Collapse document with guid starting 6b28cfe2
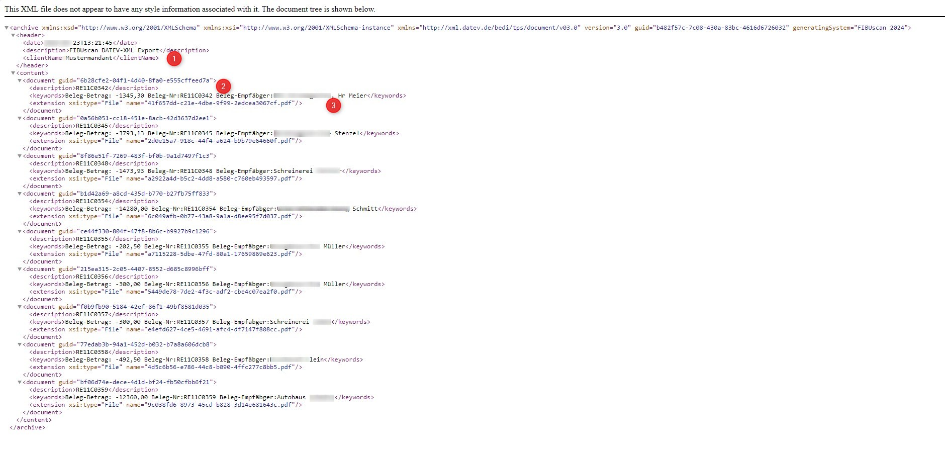 20,80
